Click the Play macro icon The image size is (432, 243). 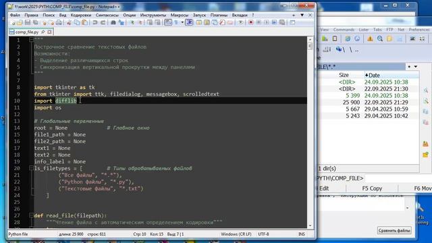tap(266, 22)
